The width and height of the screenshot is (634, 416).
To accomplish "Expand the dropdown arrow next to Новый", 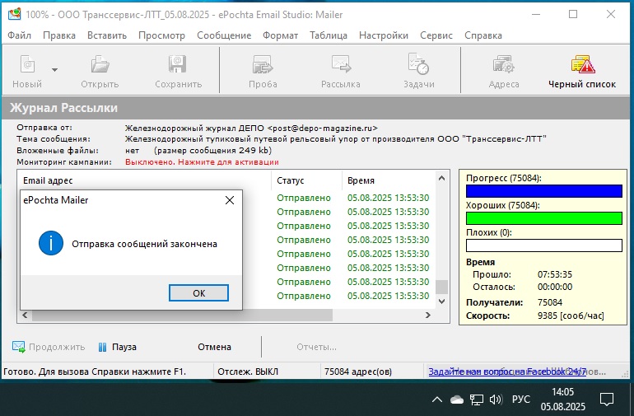I will 54,70.
